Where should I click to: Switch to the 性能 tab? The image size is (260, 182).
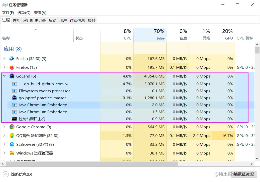[x=17, y=20]
